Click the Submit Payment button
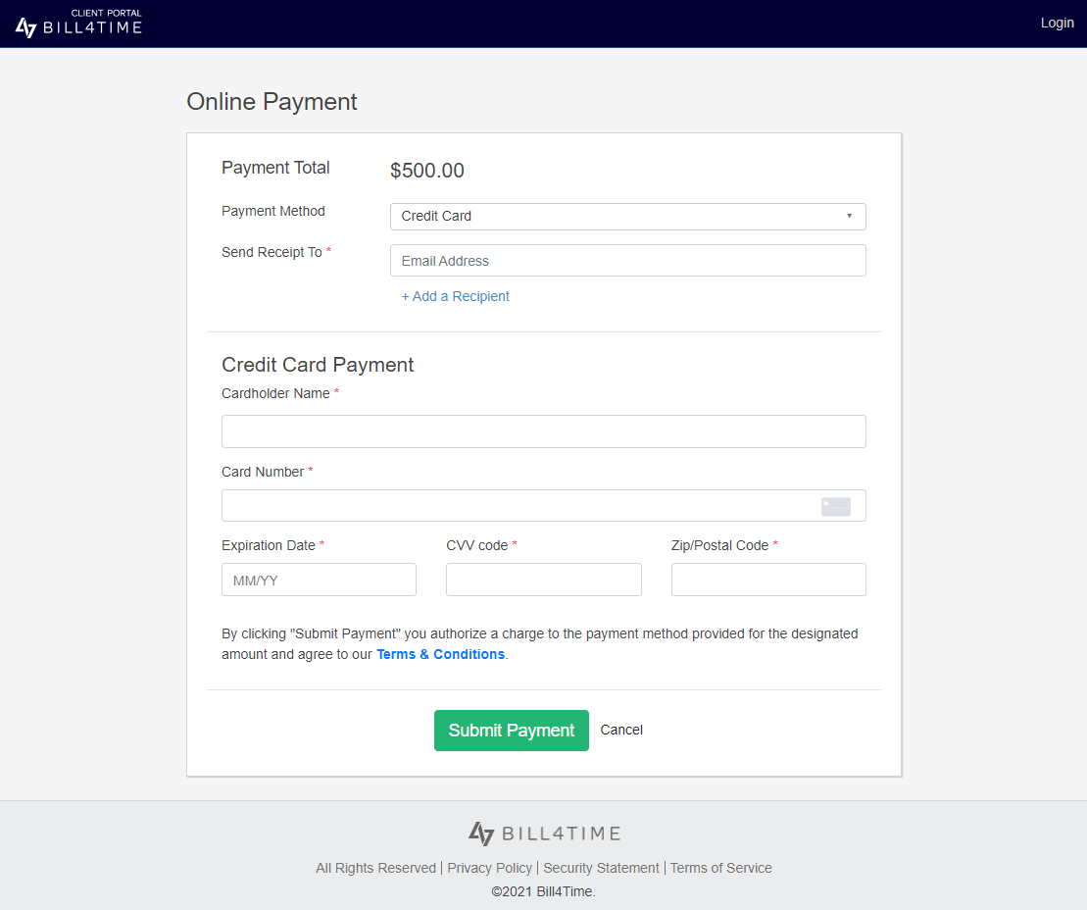The width and height of the screenshot is (1087, 910). point(511,730)
